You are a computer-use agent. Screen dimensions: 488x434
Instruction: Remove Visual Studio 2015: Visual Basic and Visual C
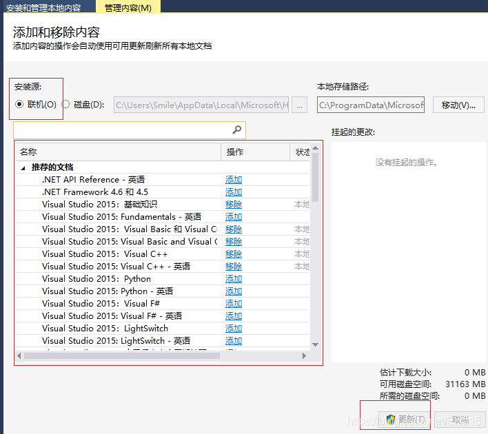point(234,242)
